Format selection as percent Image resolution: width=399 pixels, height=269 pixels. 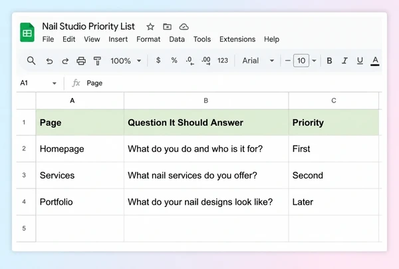[x=174, y=61]
